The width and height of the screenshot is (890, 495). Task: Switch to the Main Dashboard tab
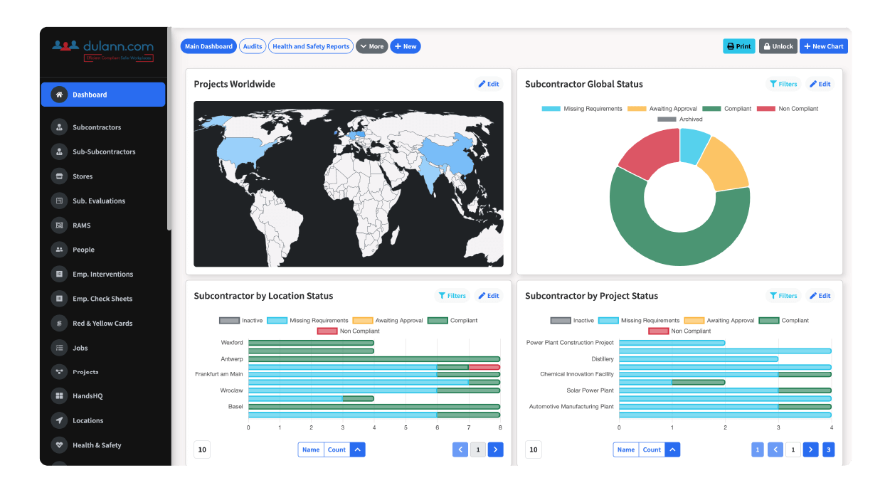[x=208, y=46]
